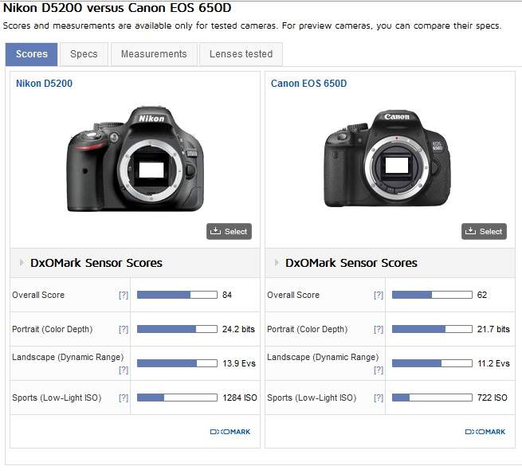Screen dimensions: 522x474
Task: Click the Nikon Sports Low-Light ISO help icon
Action: tap(124, 398)
